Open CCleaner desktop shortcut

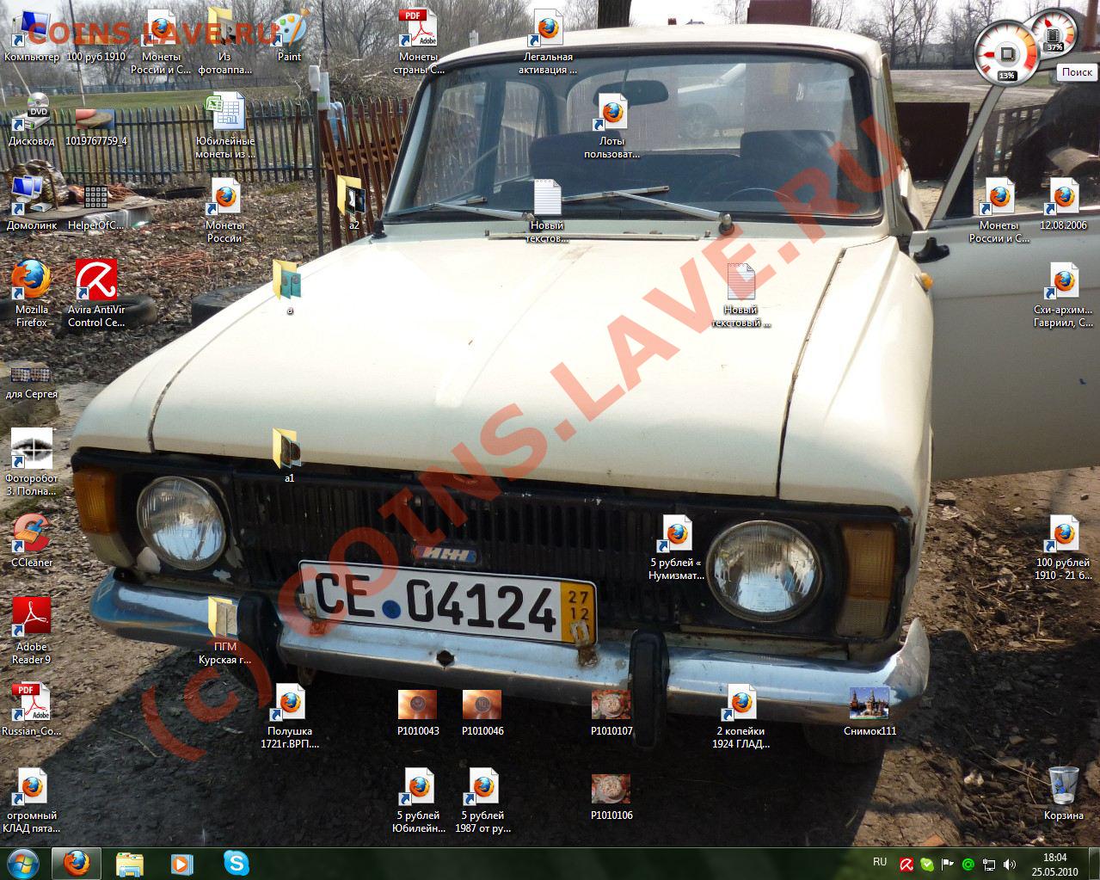[x=32, y=540]
